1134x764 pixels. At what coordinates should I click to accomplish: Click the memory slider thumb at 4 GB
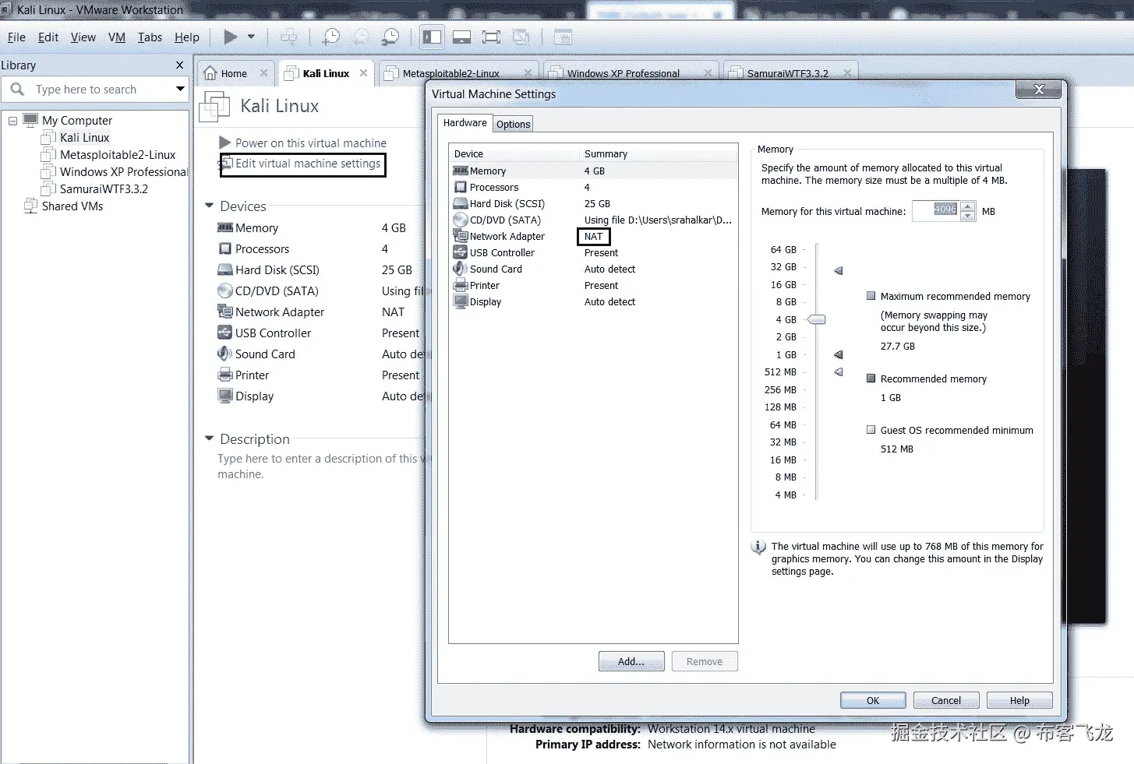(816, 319)
